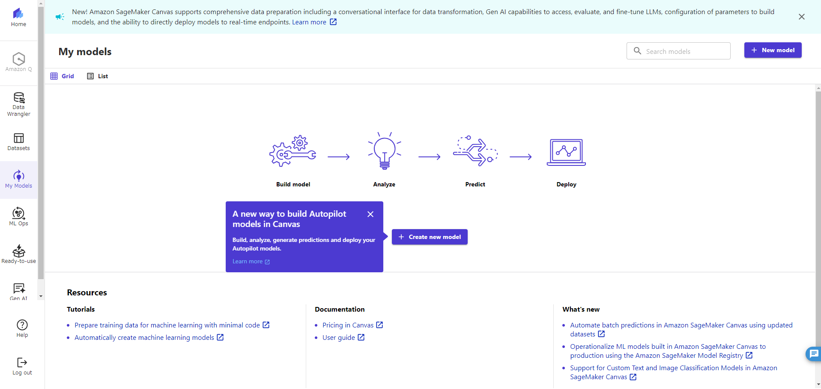
Task: Open Support for Custom Text article
Action: pos(673,372)
